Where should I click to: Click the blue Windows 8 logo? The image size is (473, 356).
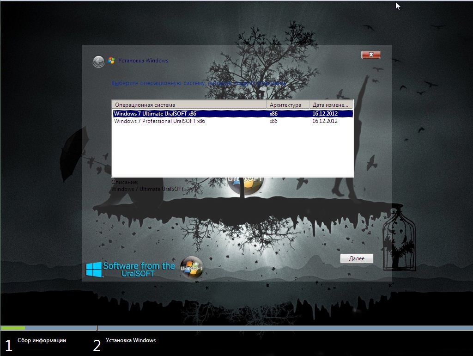pyautogui.click(x=94, y=270)
